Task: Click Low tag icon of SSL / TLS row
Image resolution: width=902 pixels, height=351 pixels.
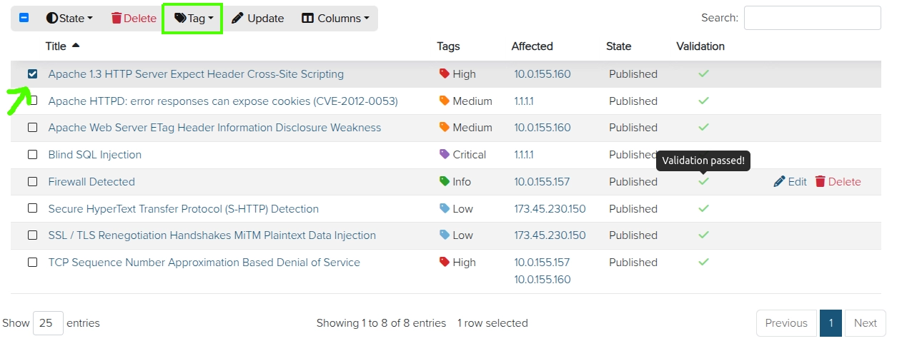Action: tap(444, 235)
